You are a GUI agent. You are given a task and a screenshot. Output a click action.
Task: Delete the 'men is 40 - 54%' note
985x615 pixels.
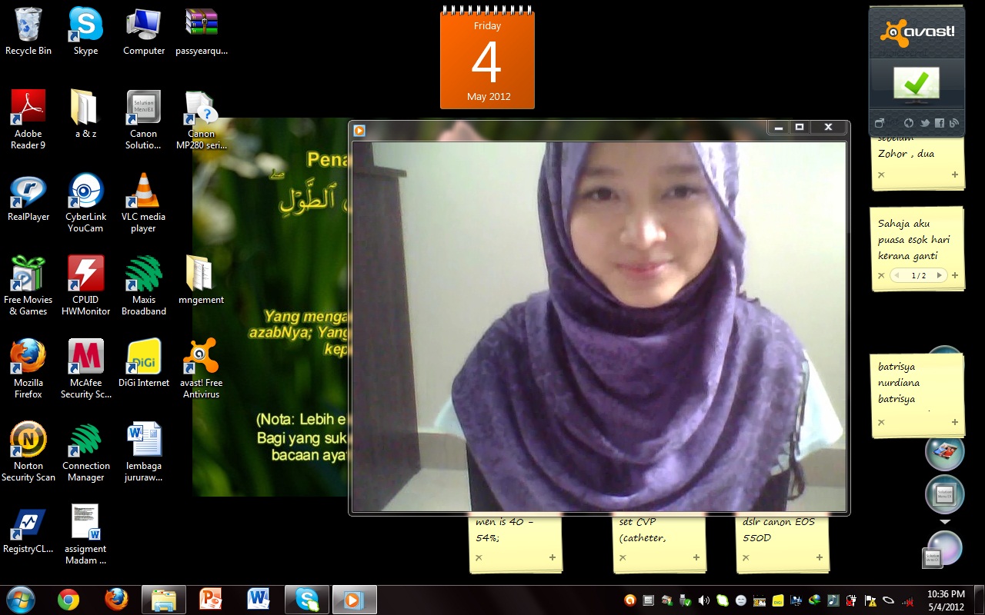click(479, 557)
